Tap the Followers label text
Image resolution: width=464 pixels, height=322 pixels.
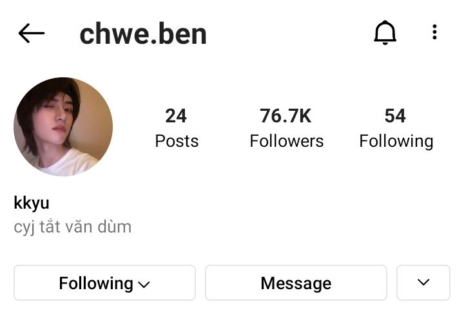click(286, 141)
